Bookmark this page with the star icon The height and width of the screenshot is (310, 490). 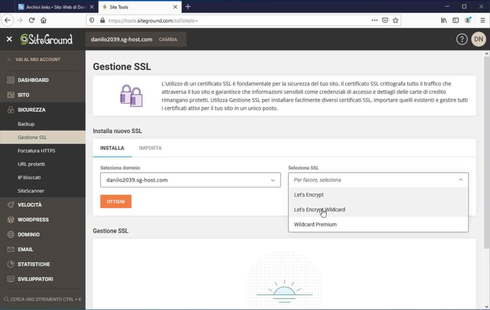396,20
